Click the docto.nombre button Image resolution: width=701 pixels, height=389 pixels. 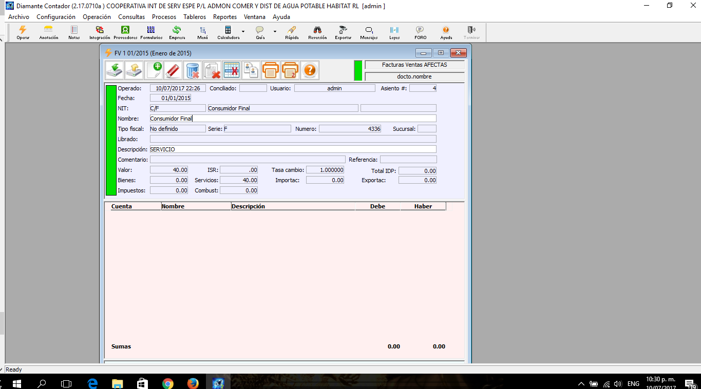[414, 76]
